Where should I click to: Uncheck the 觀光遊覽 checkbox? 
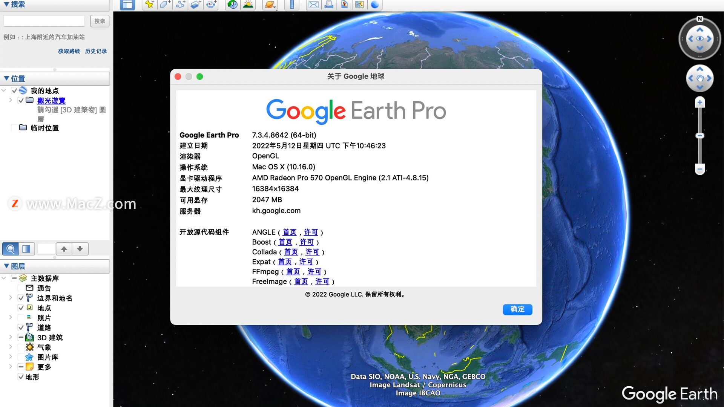pyautogui.click(x=21, y=101)
